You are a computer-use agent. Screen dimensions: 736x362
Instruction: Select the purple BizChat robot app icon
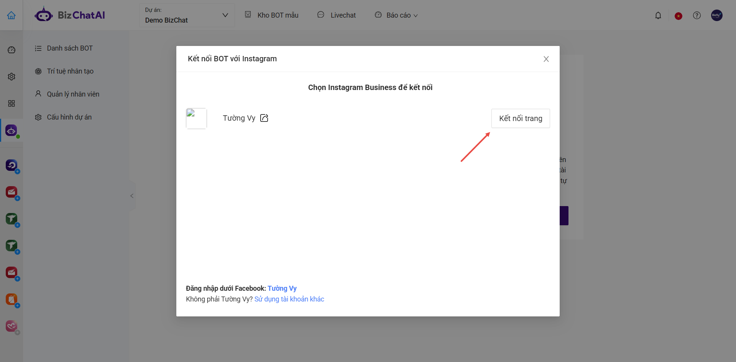tap(11, 130)
